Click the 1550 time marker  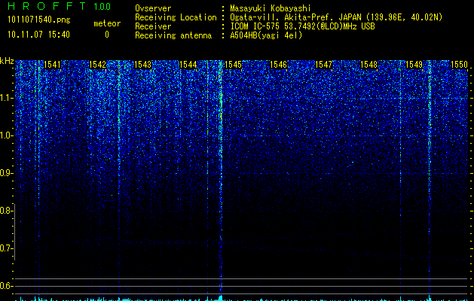click(x=460, y=65)
